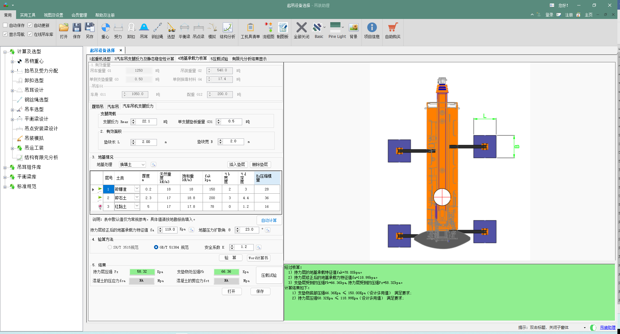Select the 吊装模拟 tree item

[x=34, y=138]
